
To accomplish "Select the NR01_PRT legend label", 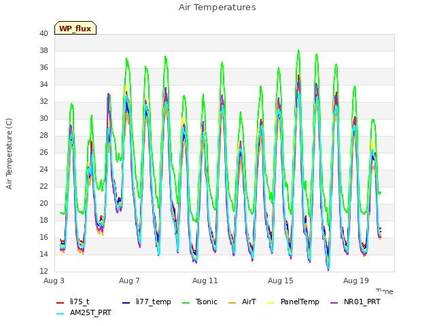I will (362, 302).
